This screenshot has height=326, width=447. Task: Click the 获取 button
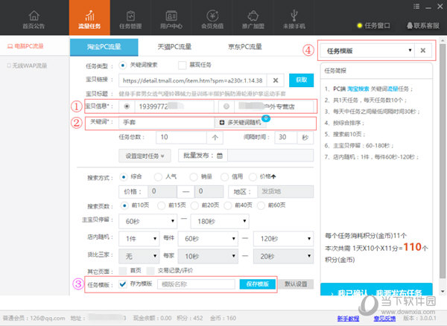300,80
